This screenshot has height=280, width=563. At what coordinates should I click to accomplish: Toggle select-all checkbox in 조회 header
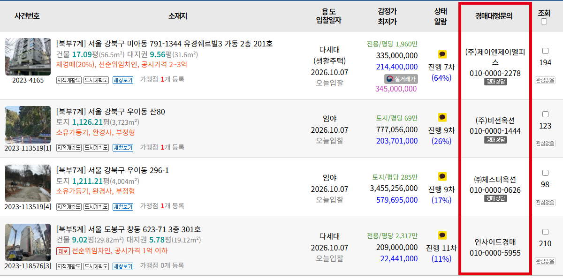click(x=544, y=21)
